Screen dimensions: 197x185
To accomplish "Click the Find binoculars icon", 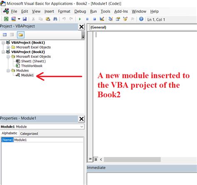I will (55, 19).
